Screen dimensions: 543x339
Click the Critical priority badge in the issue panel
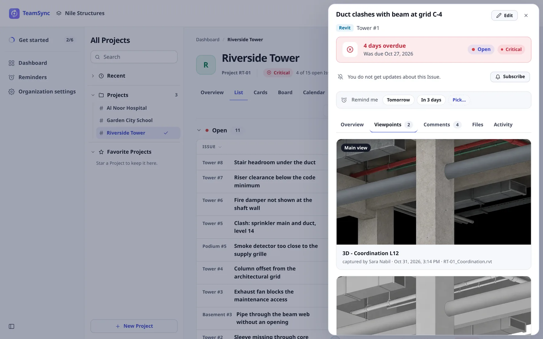511,49
